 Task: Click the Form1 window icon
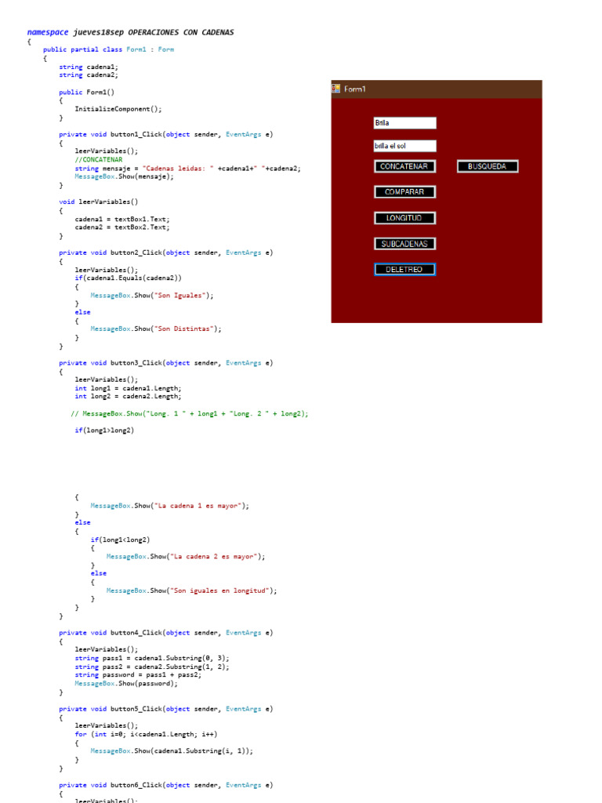(335, 89)
